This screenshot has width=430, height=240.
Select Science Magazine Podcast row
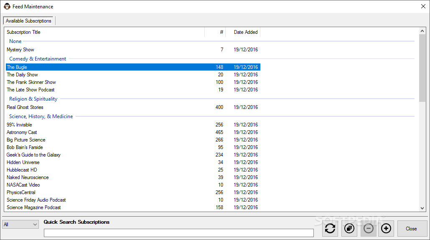(133, 207)
